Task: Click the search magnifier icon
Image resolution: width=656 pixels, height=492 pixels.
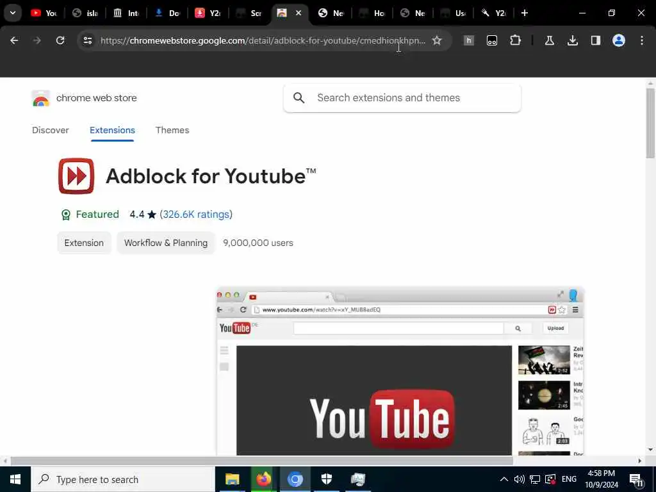Action: (x=299, y=98)
